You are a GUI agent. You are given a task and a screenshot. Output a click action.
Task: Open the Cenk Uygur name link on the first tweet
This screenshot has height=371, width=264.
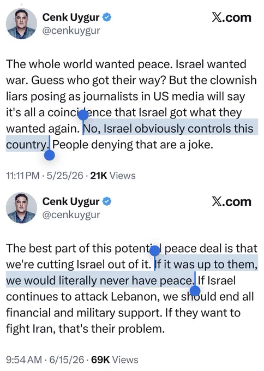(x=71, y=17)
